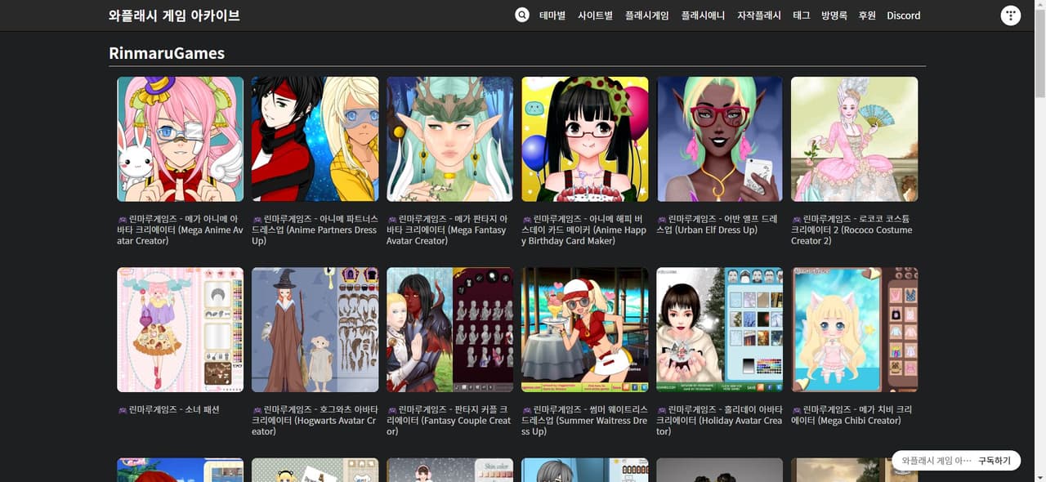This screenshot has height=482, width=1046.
Task: Open the 태그 menu item
Action: pyautogui.click(x=801, y=16)
